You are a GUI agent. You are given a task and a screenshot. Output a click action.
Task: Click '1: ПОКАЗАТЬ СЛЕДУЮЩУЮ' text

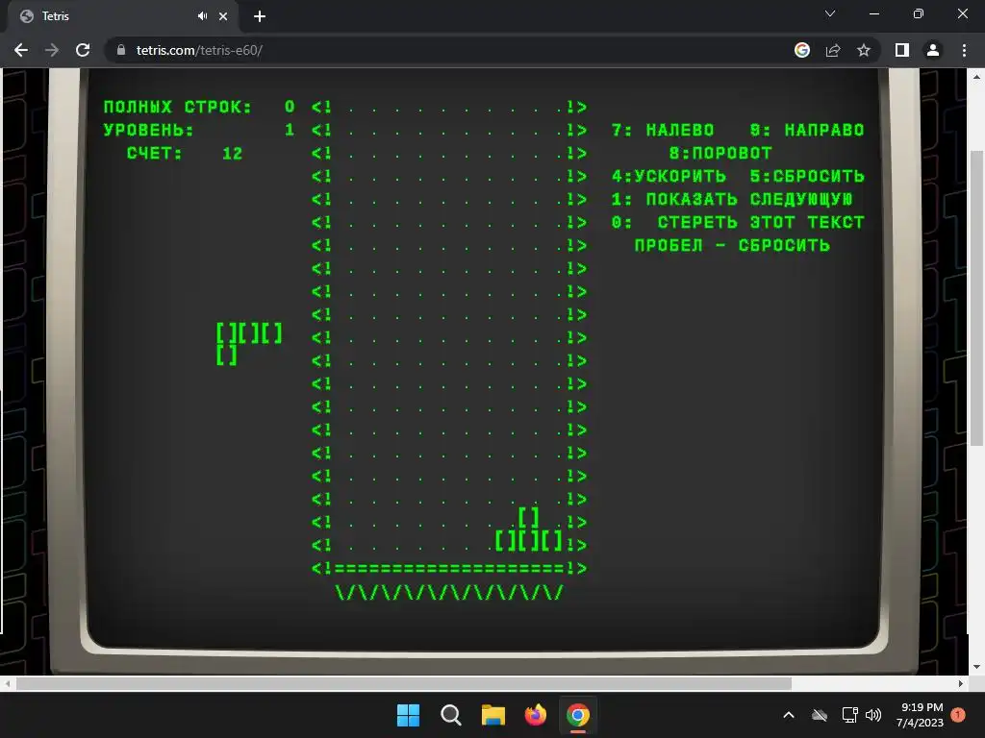732,200
